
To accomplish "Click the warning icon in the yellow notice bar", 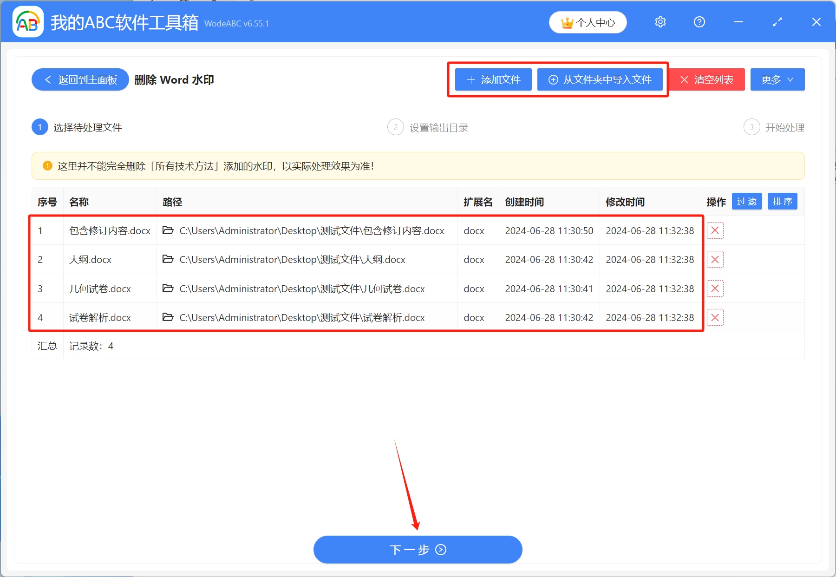I will tap(47, 166).
